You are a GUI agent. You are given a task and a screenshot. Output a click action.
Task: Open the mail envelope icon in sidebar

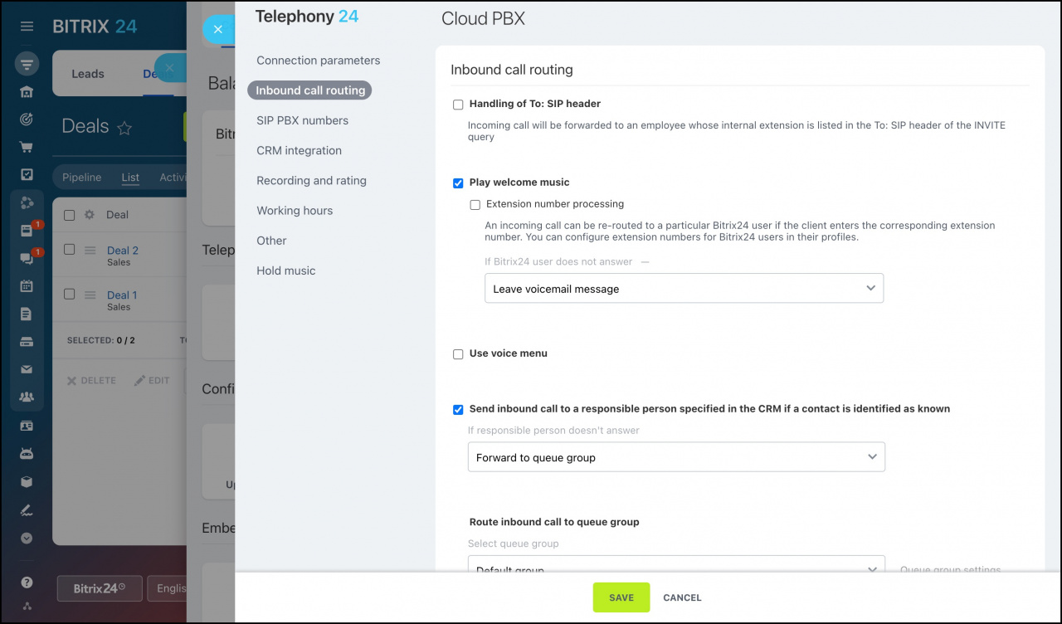coord(27,369)
